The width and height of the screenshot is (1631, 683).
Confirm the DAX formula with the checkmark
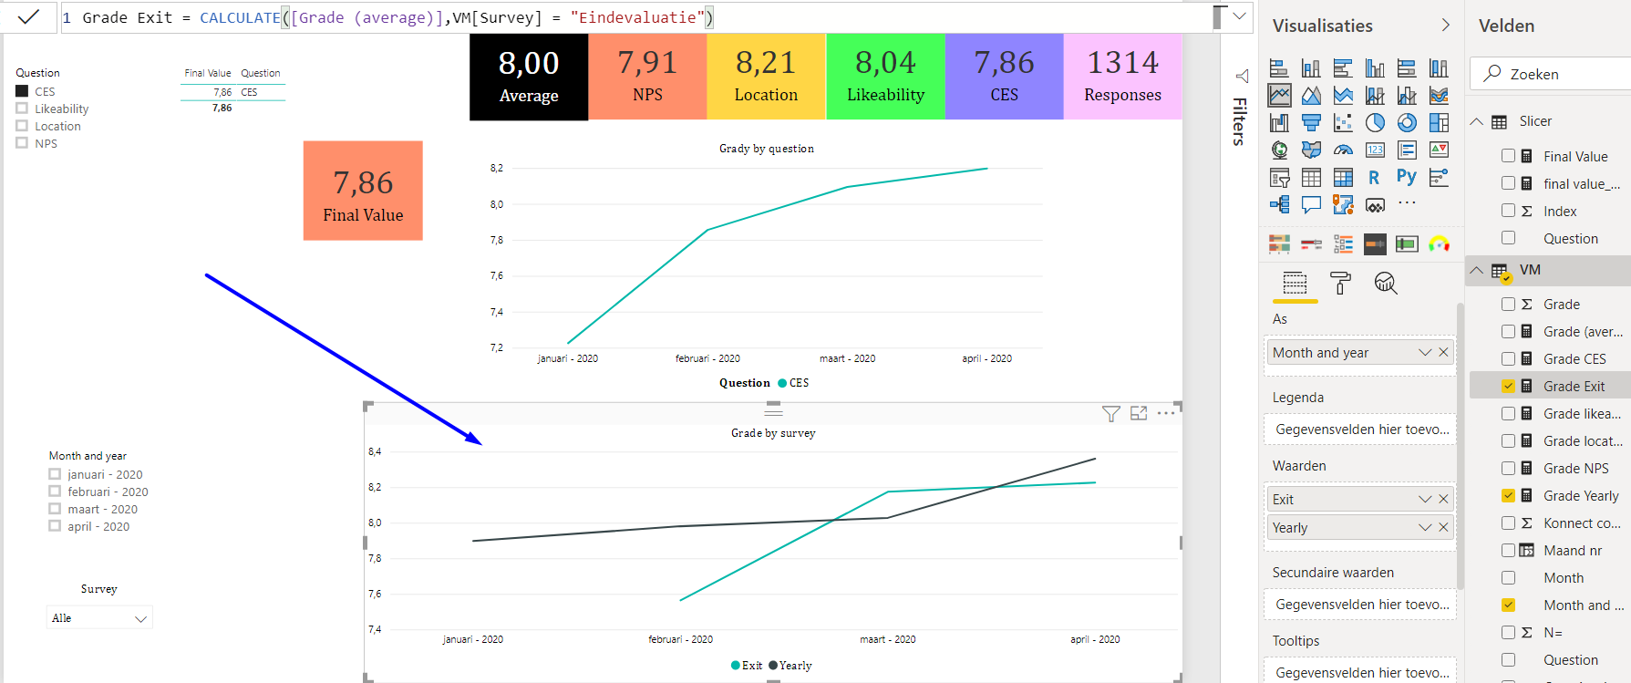click(x=28, y=16)
